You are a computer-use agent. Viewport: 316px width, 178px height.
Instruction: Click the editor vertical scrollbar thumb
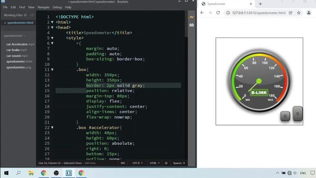[x=186, y=24]
